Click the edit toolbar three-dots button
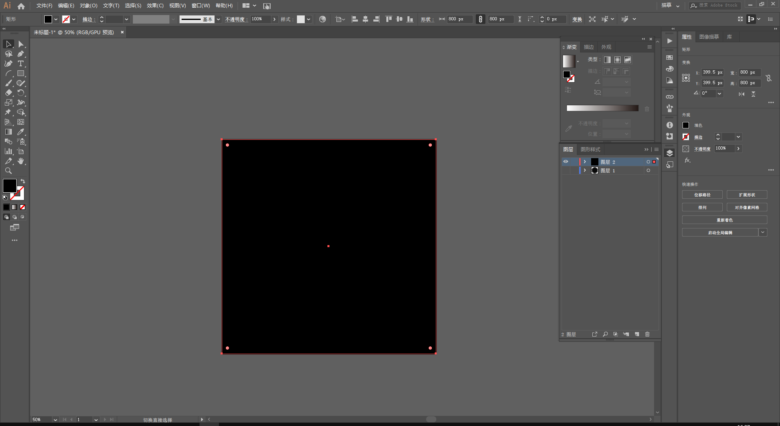 pyautogui.click(x=15, y=240)
